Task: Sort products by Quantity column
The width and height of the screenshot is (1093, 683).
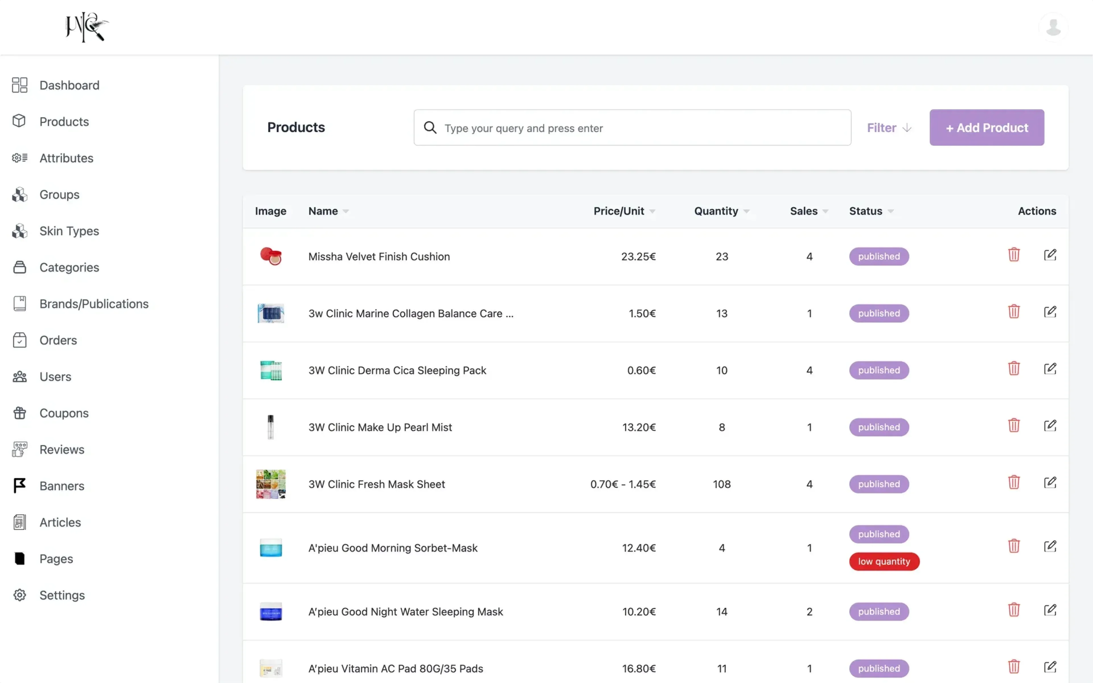Action: [722, 211]
